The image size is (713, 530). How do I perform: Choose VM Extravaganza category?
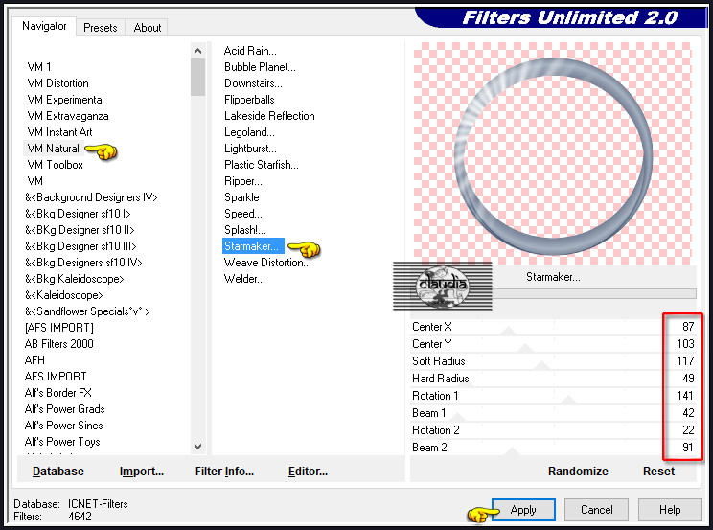pos(68,116)
